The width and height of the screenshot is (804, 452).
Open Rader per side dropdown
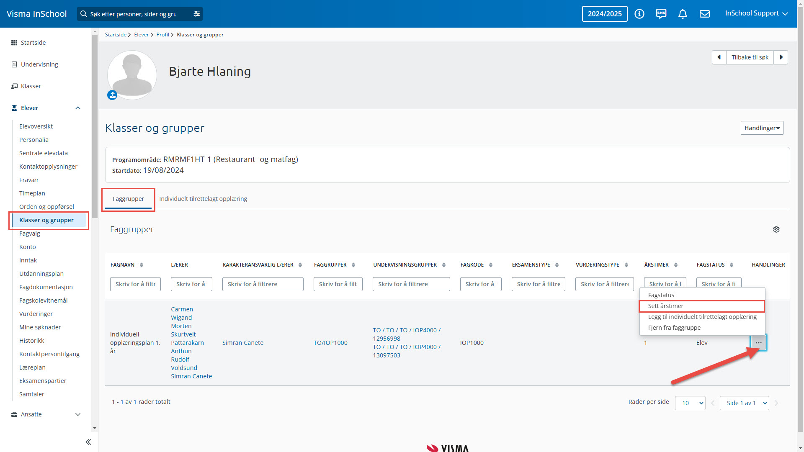coord(690,403)
